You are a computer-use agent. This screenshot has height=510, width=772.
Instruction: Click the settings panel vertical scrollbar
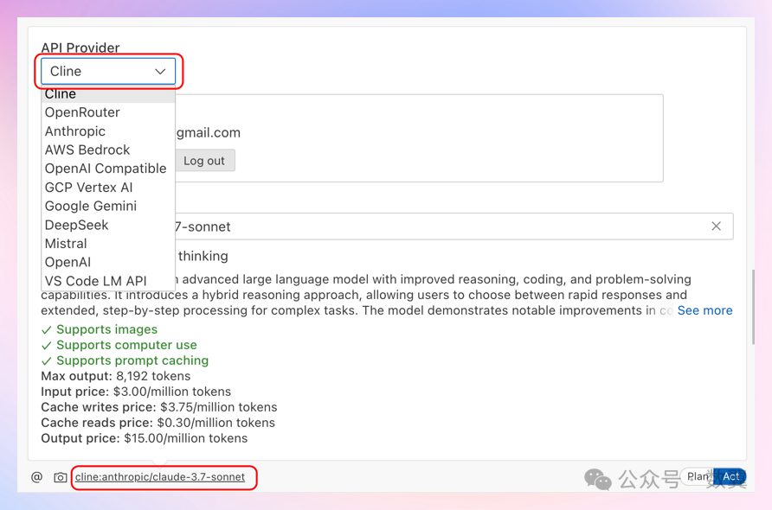tap(753, 307)
